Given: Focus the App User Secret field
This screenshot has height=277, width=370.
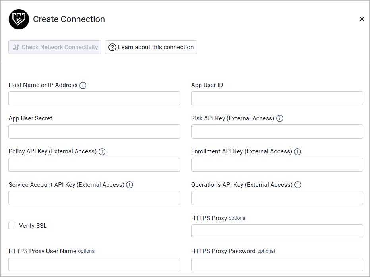Looking at the screenshot, I should (94, 132).
